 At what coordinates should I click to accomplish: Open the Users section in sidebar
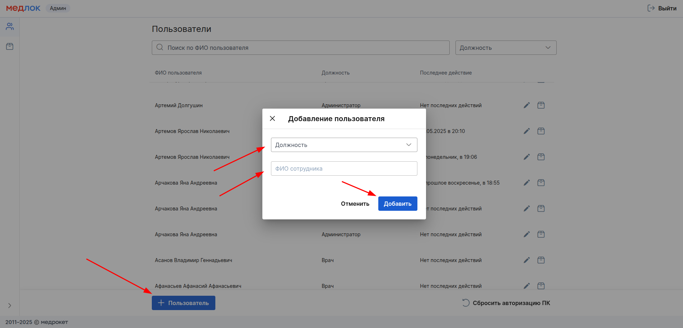10,27
